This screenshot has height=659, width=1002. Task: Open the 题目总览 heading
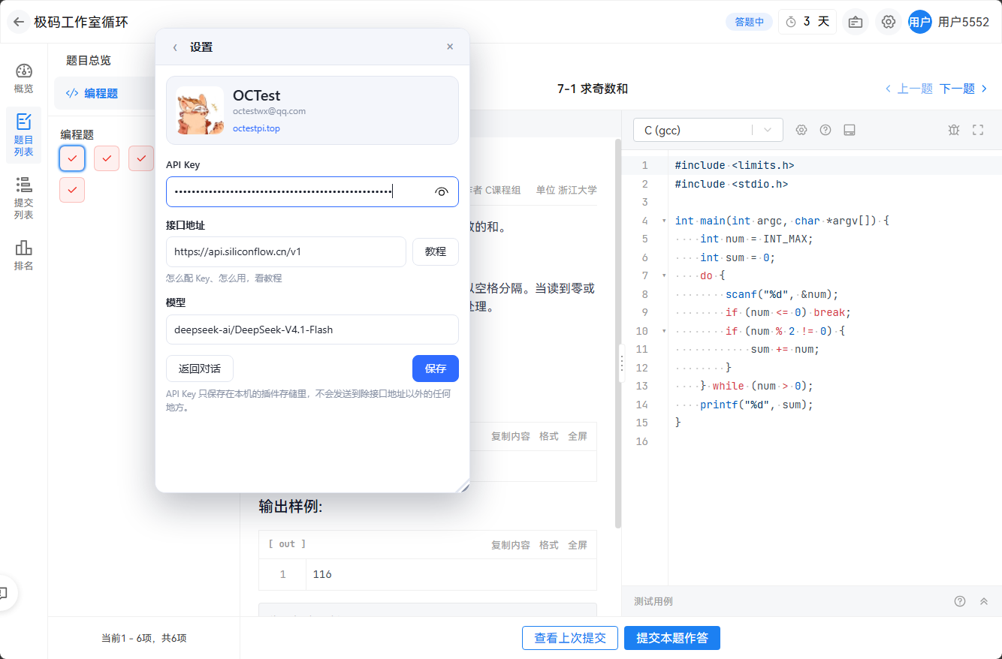coord(89,61)
